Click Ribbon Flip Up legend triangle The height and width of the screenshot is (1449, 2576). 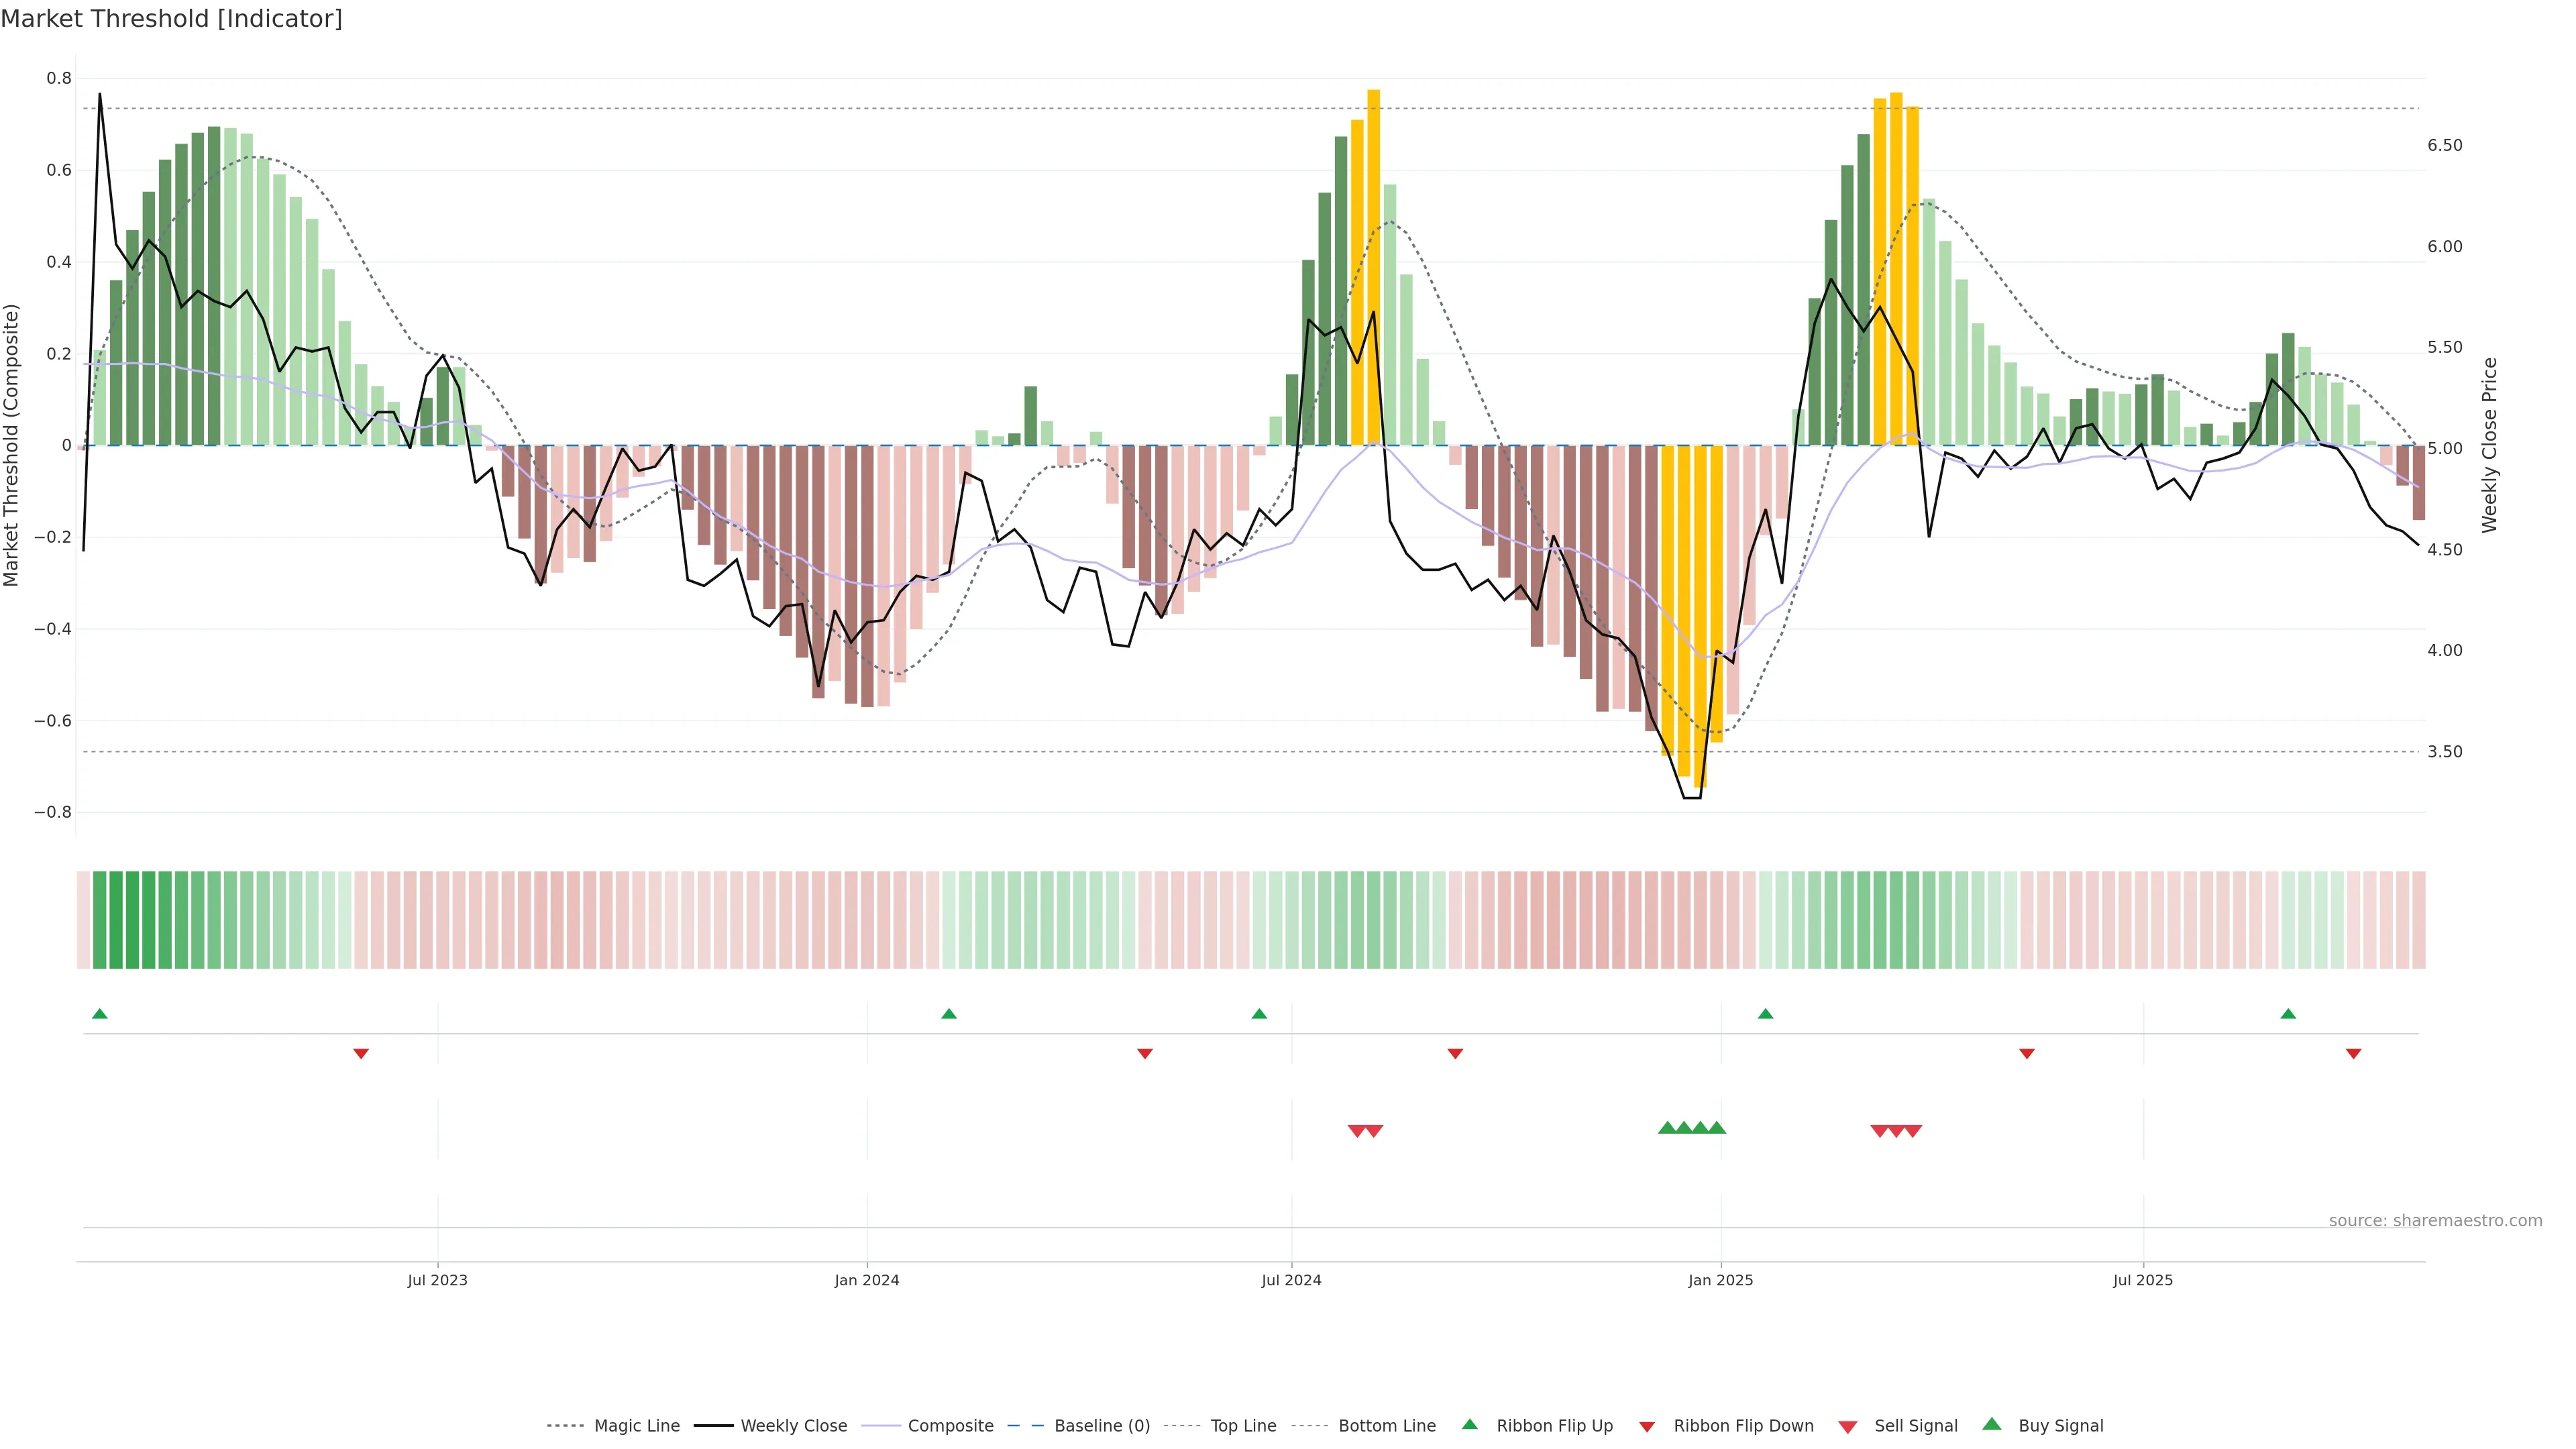(x=1469, y=1425)
